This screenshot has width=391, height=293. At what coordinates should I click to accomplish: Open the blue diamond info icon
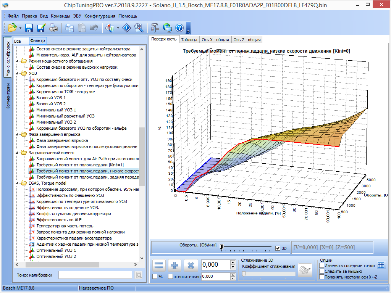point(127,27)
